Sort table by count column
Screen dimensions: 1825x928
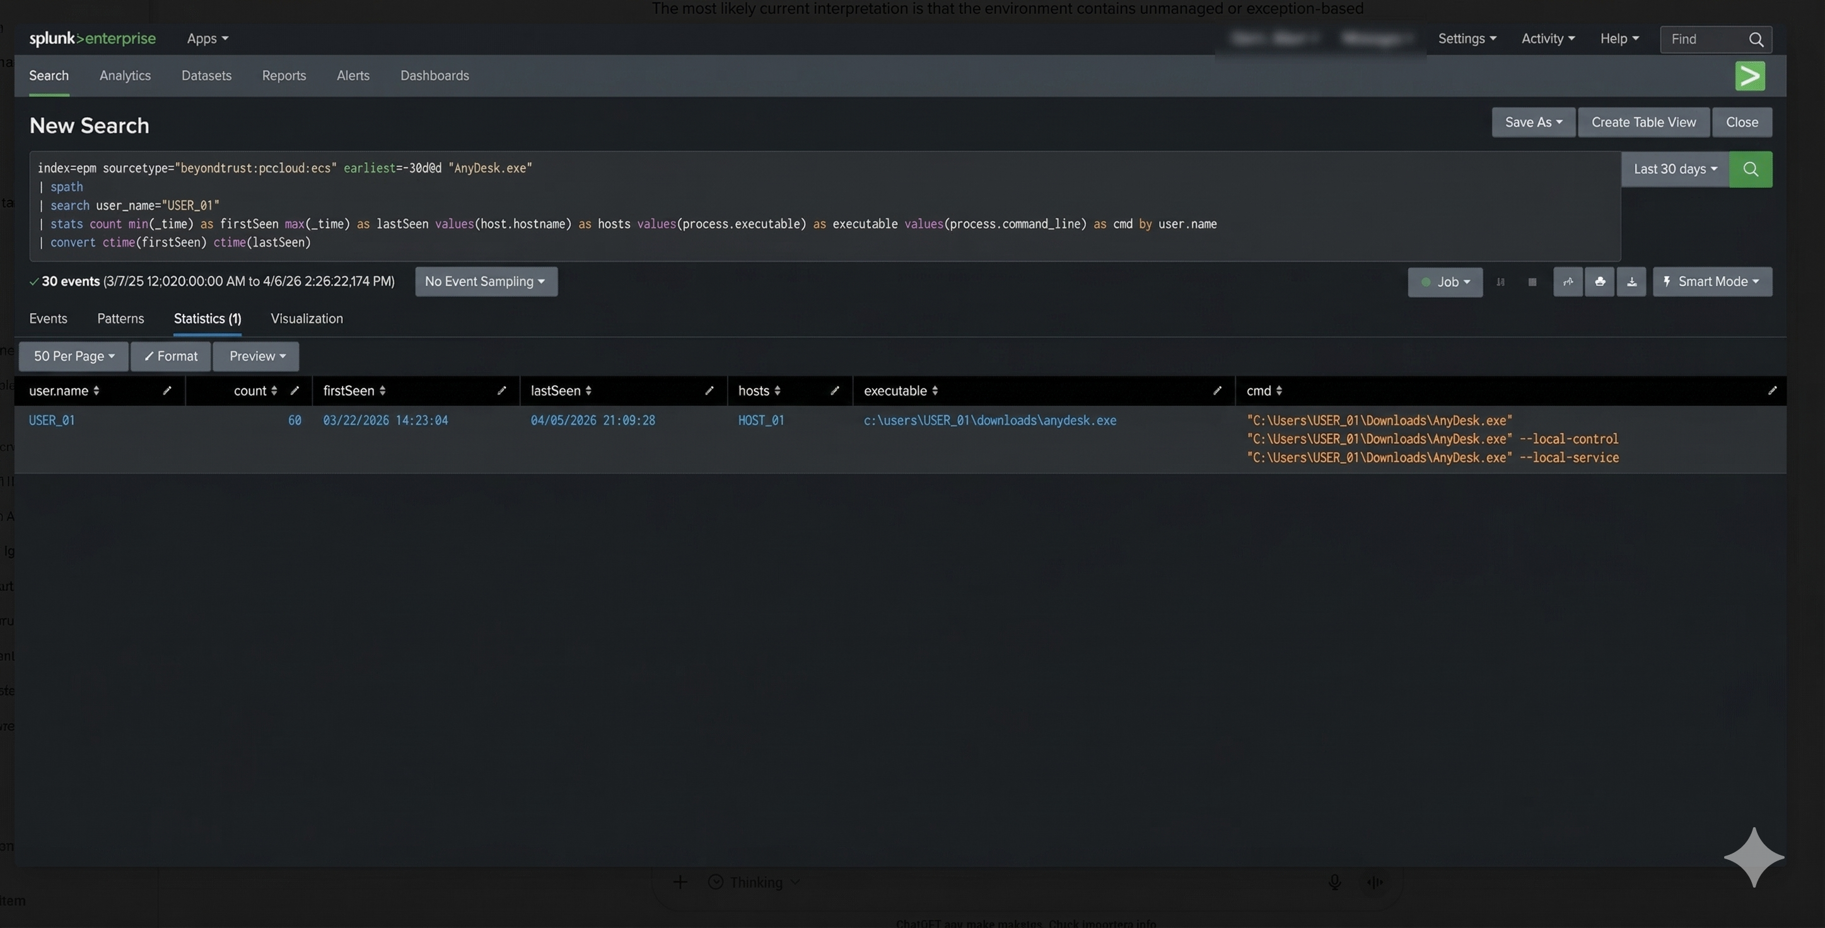coord(255,391)
